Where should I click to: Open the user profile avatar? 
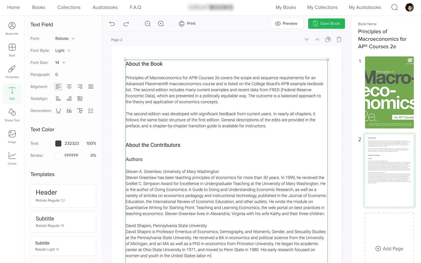409,7
